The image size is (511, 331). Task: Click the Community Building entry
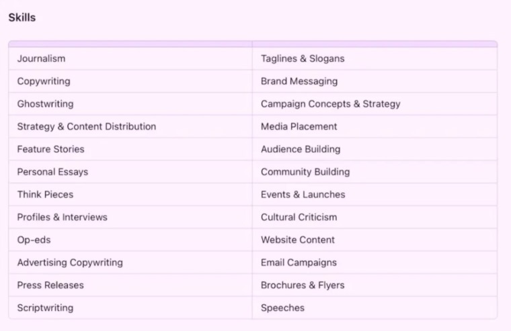375,171
